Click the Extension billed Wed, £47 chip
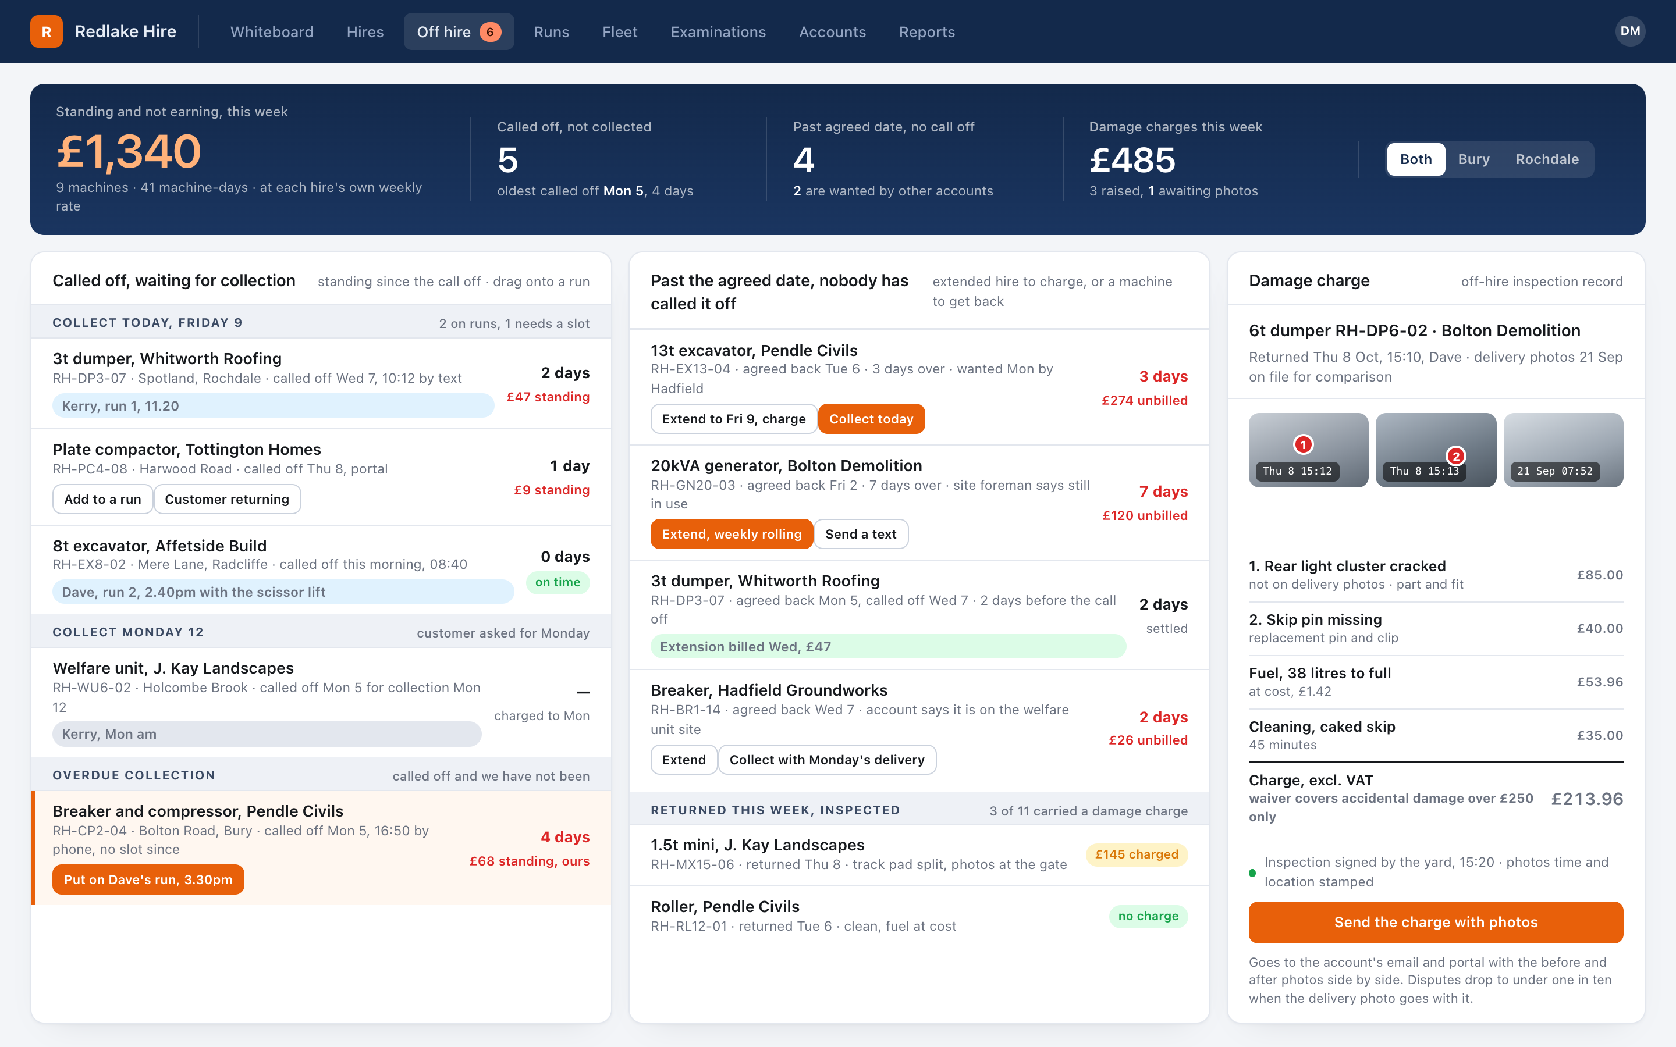Image resolution: width=1676 pixels, height=1047 pixels. pos(888,647)
